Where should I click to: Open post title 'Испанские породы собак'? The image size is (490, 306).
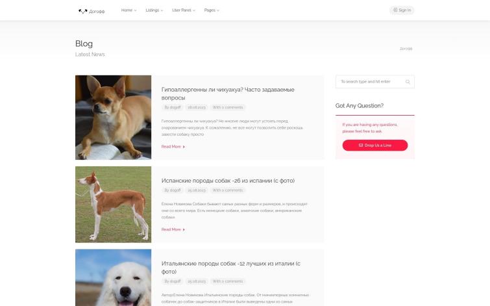[x=228, y=181]
